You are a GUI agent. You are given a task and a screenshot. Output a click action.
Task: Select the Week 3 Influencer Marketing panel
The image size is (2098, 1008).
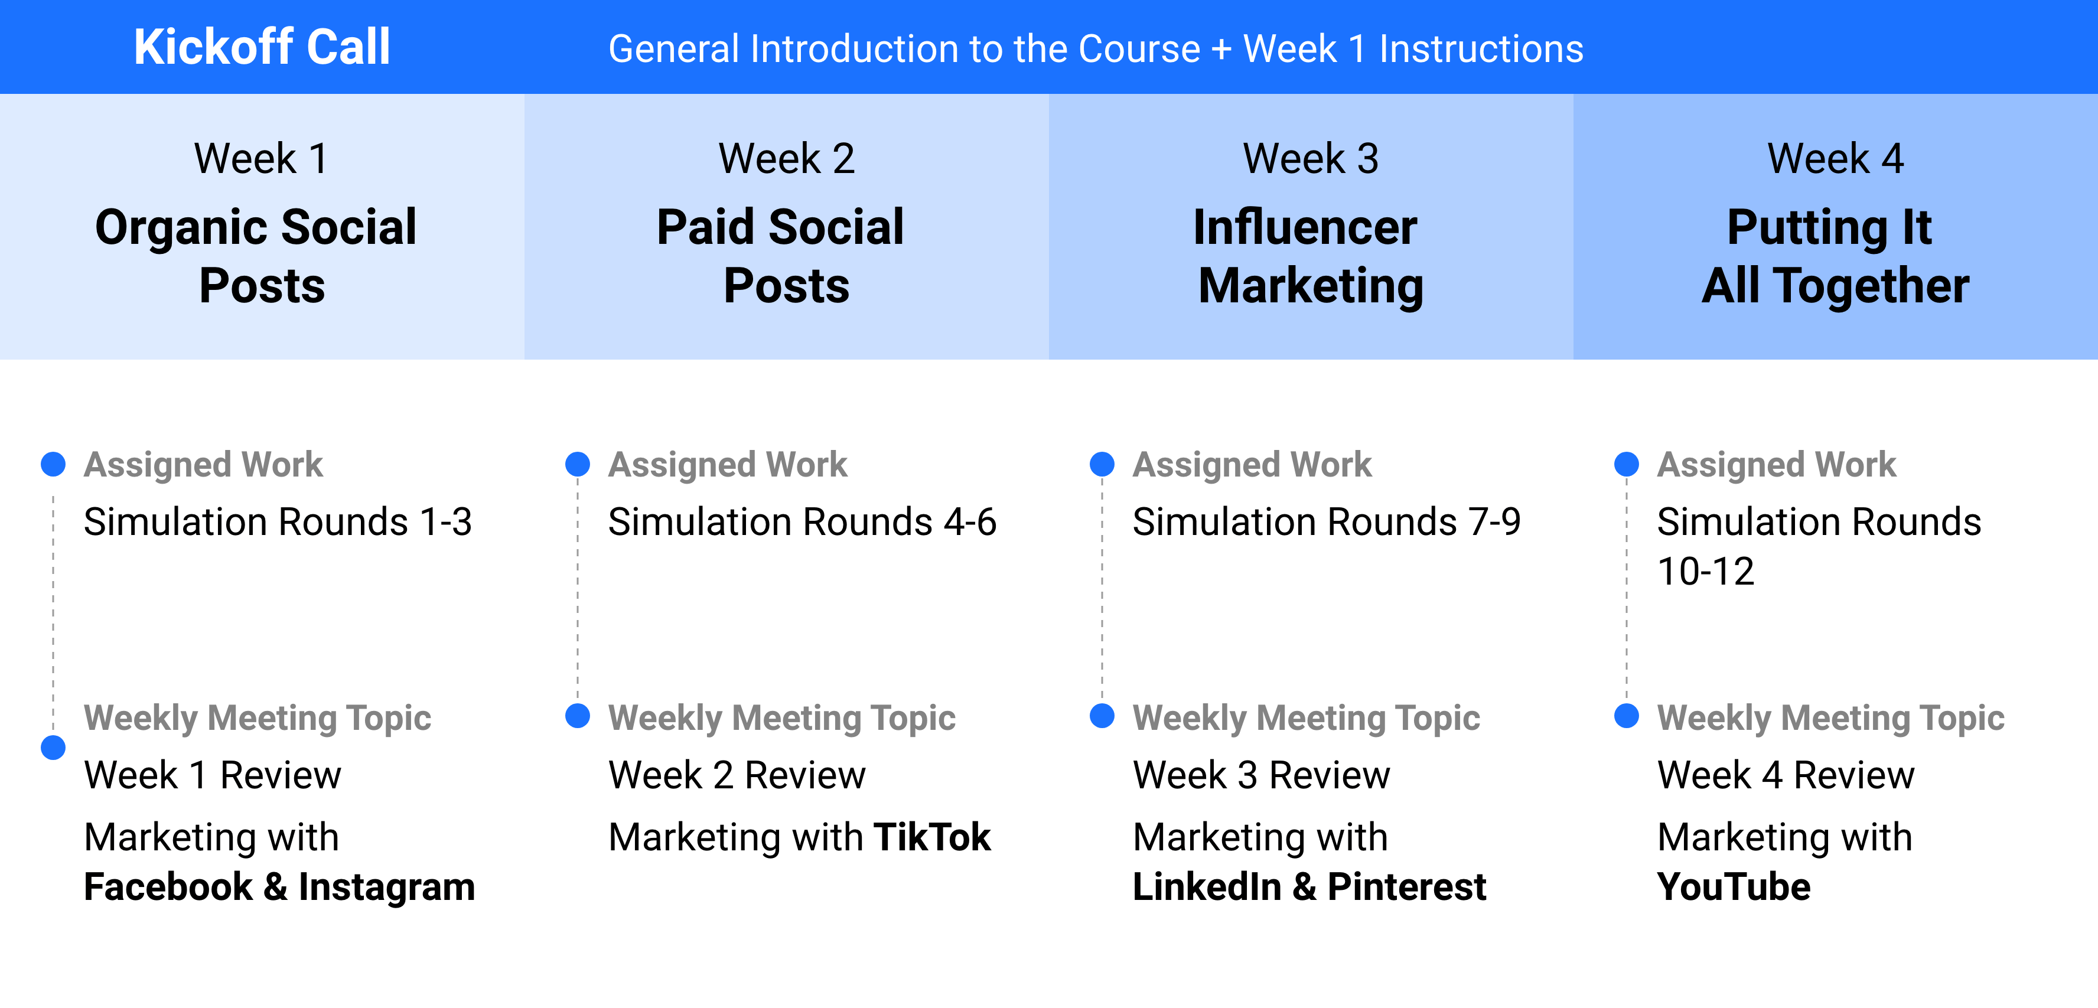(x=1311, y=226)
